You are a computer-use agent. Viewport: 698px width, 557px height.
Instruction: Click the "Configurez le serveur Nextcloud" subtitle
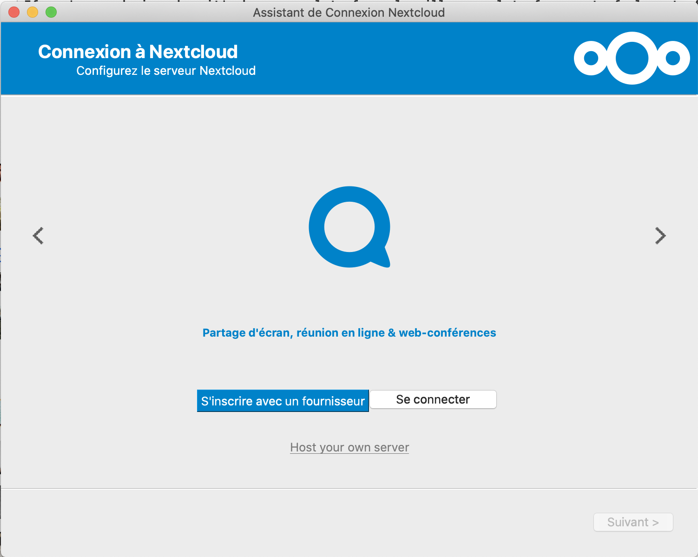pyautogui.click(x=166, y=71)
